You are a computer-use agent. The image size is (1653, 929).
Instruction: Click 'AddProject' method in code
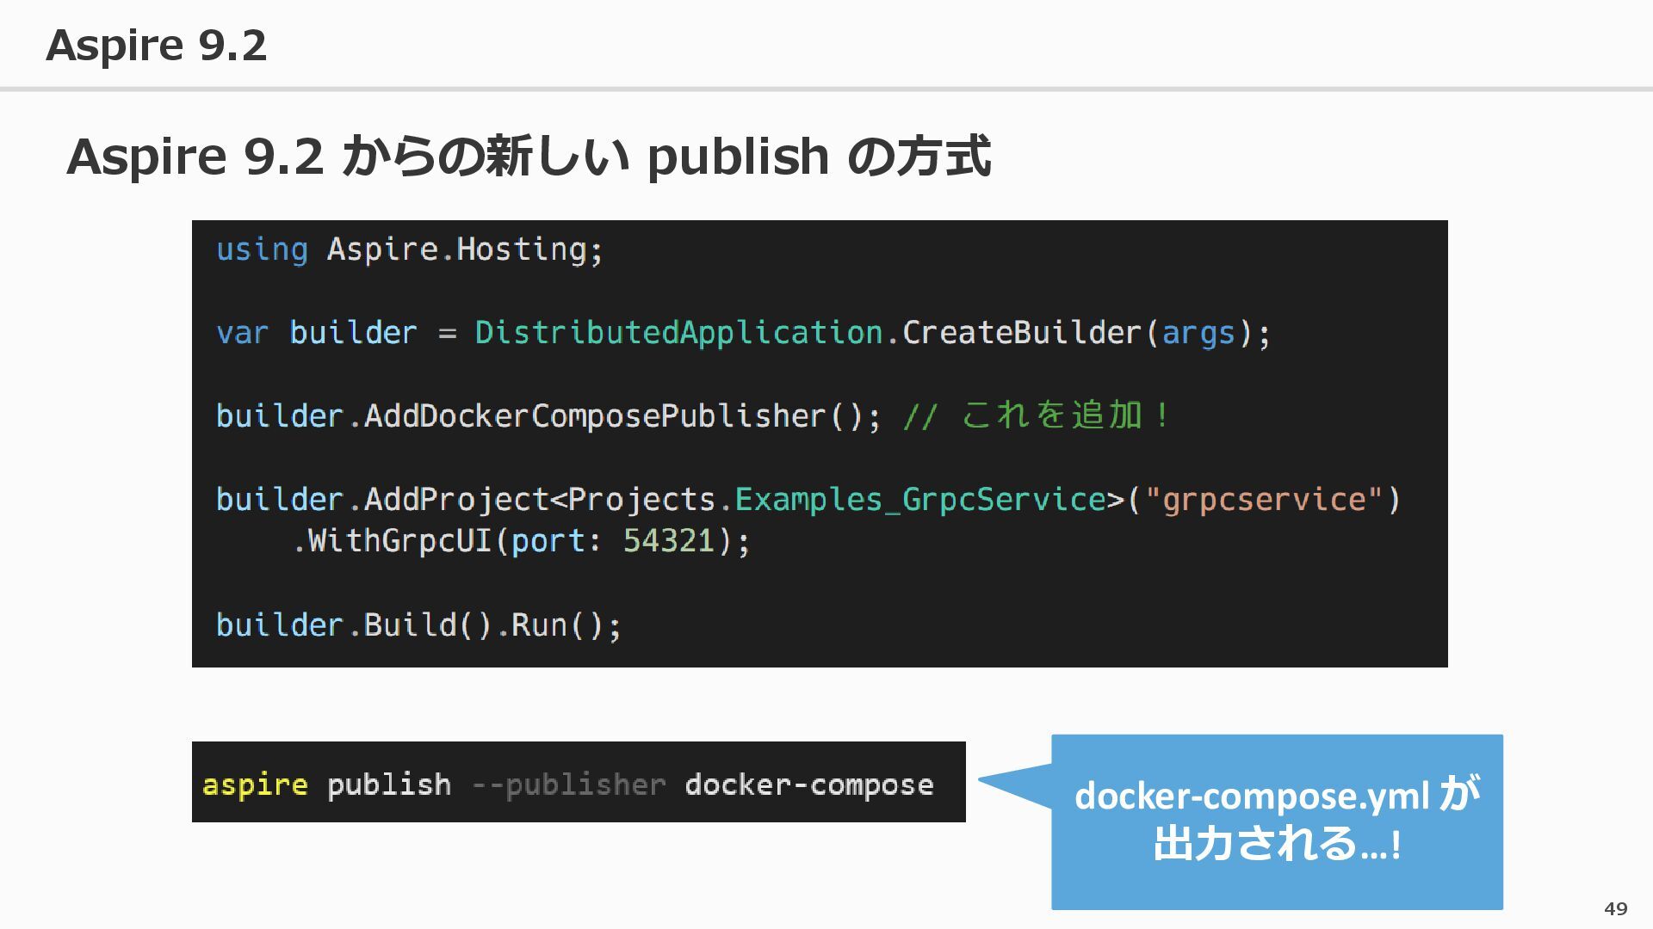[455, 500]
